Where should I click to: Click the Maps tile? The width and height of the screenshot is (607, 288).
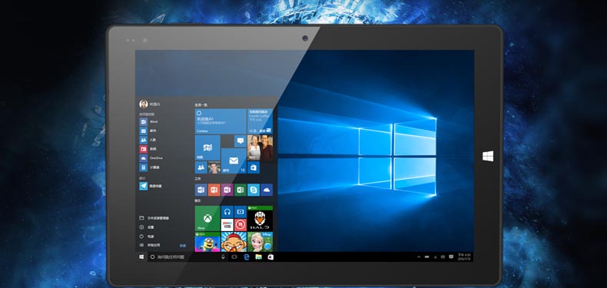click(207, 147)
